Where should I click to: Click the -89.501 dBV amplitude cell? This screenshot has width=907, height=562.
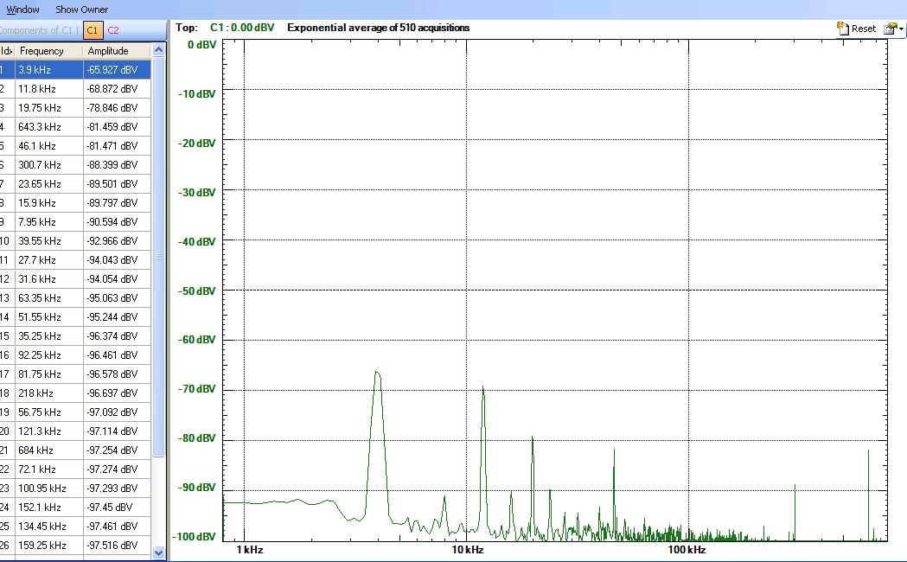click(x=118, y=184)
